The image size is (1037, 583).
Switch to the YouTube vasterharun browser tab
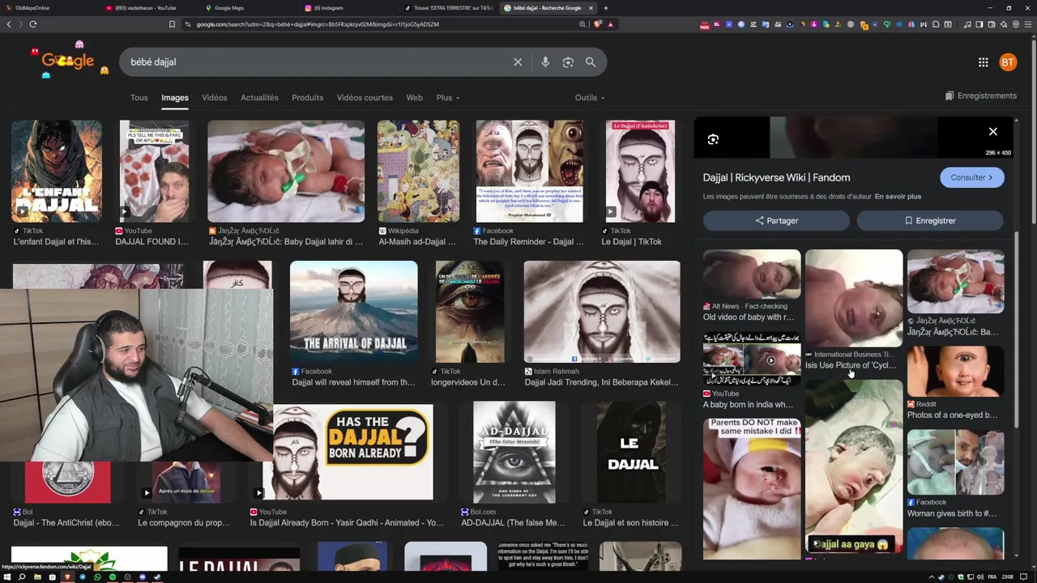pyautogui.click(x=146, y=8)
